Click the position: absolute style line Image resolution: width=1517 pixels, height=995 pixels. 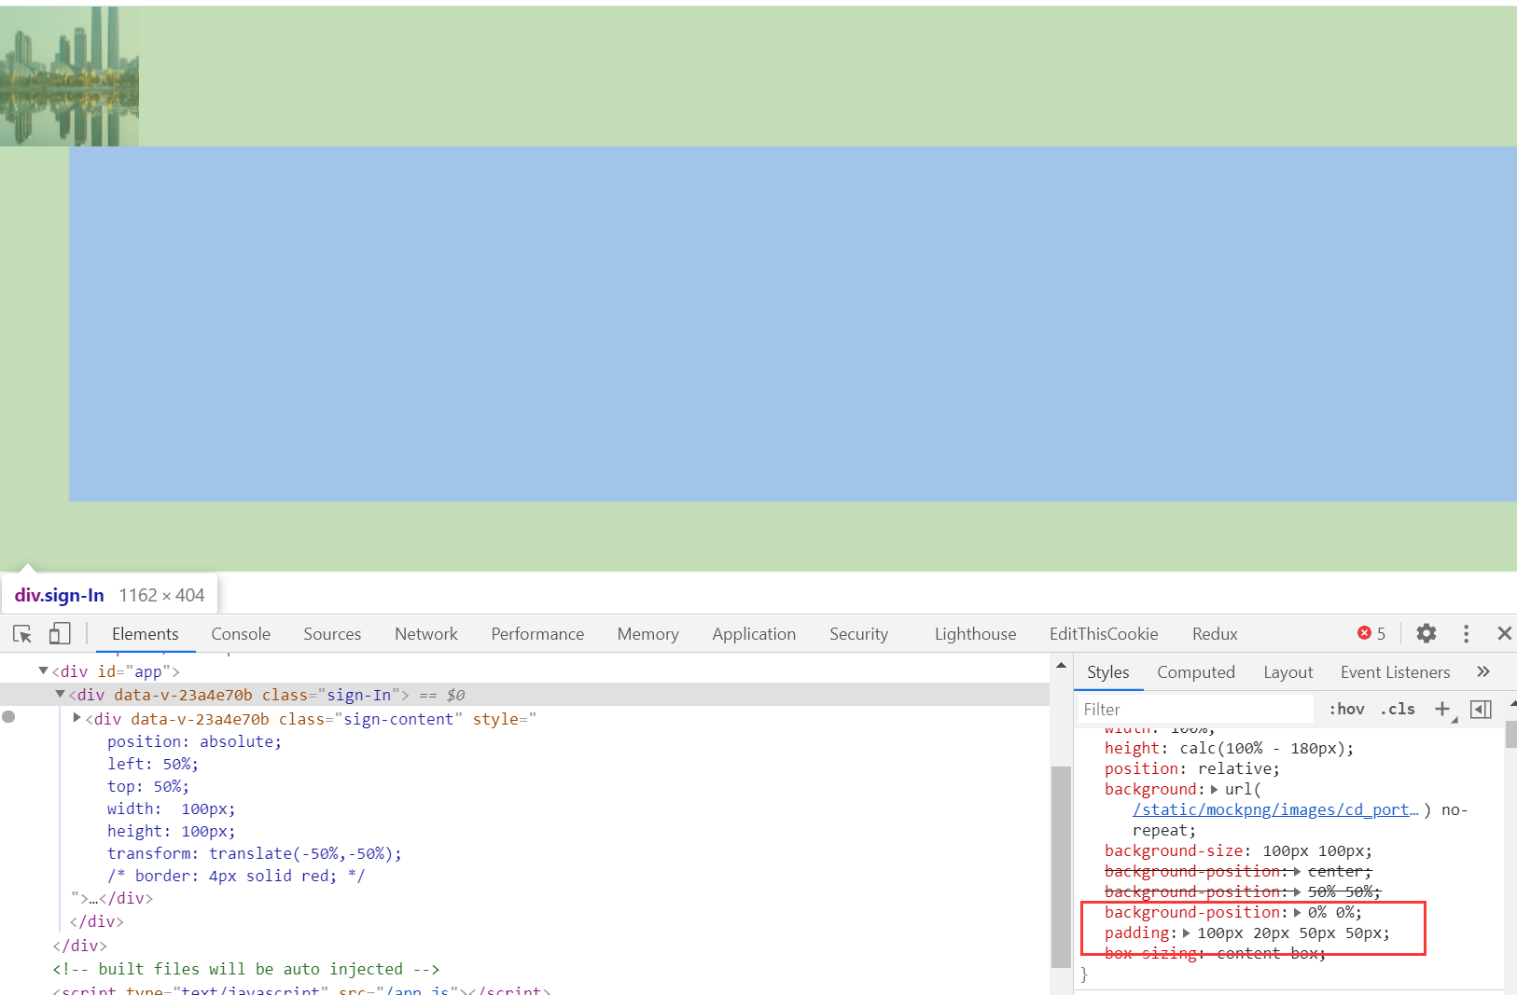(x=194, y=742)
